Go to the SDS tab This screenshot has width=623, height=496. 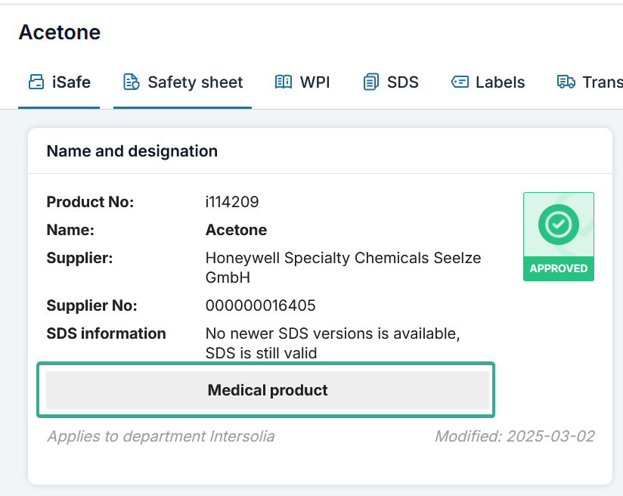pos(402,82)
